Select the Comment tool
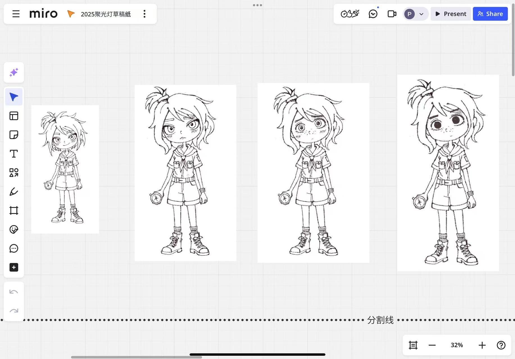Viewport: 515px width, 359px height. tap(14, 248)
